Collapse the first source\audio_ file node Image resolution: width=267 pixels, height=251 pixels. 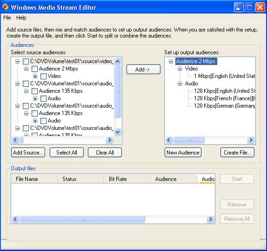tap(17, 84)
